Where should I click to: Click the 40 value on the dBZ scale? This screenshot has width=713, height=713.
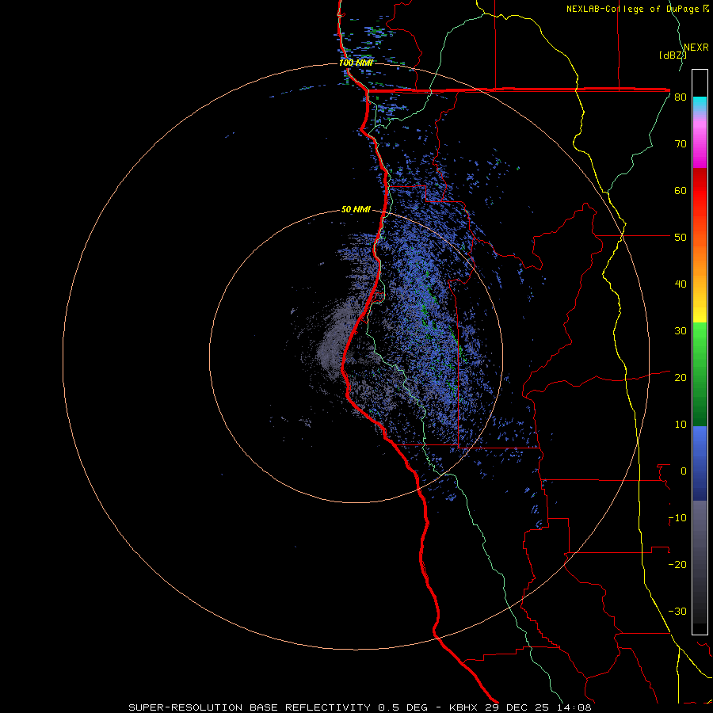[681, 284]
